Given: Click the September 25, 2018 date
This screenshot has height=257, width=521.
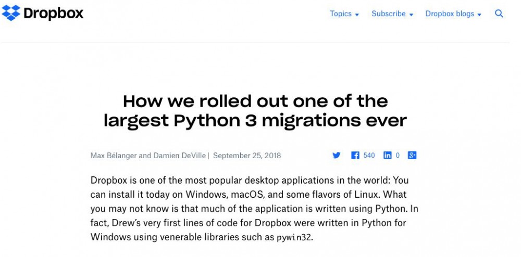Looking at the screenshot, I should [247, 155].
